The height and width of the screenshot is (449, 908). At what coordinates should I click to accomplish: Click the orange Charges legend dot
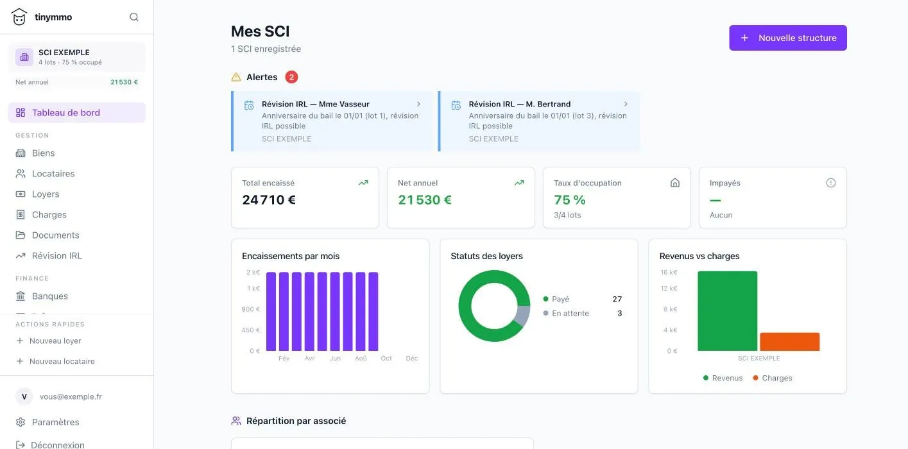(756, 378)
